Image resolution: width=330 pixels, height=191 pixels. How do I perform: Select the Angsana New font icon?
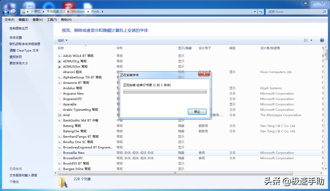tap(60, 93)
